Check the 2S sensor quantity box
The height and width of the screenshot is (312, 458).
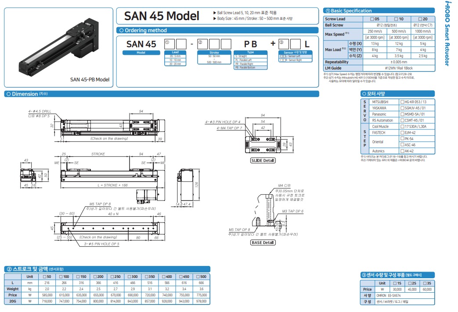point(410,283)
